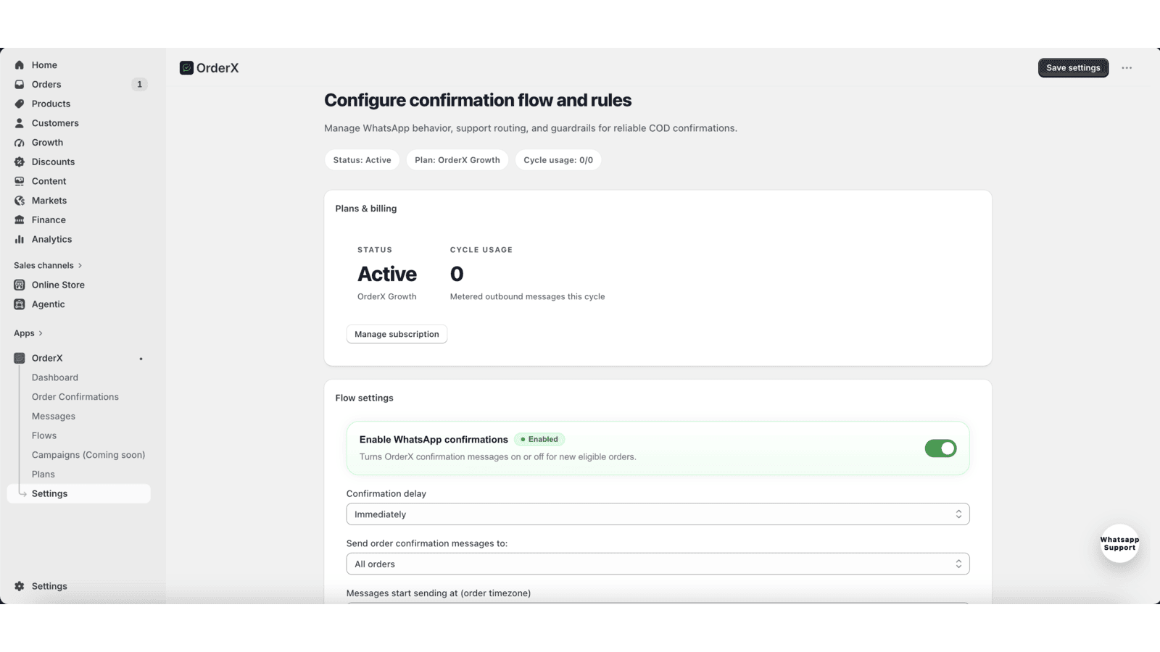The image size is (1160, 652).
Task: Click the Agentic channel icon
Action: (20, 304)
